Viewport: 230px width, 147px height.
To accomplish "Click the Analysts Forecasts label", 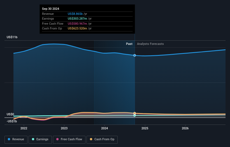I will click(150, 44).
